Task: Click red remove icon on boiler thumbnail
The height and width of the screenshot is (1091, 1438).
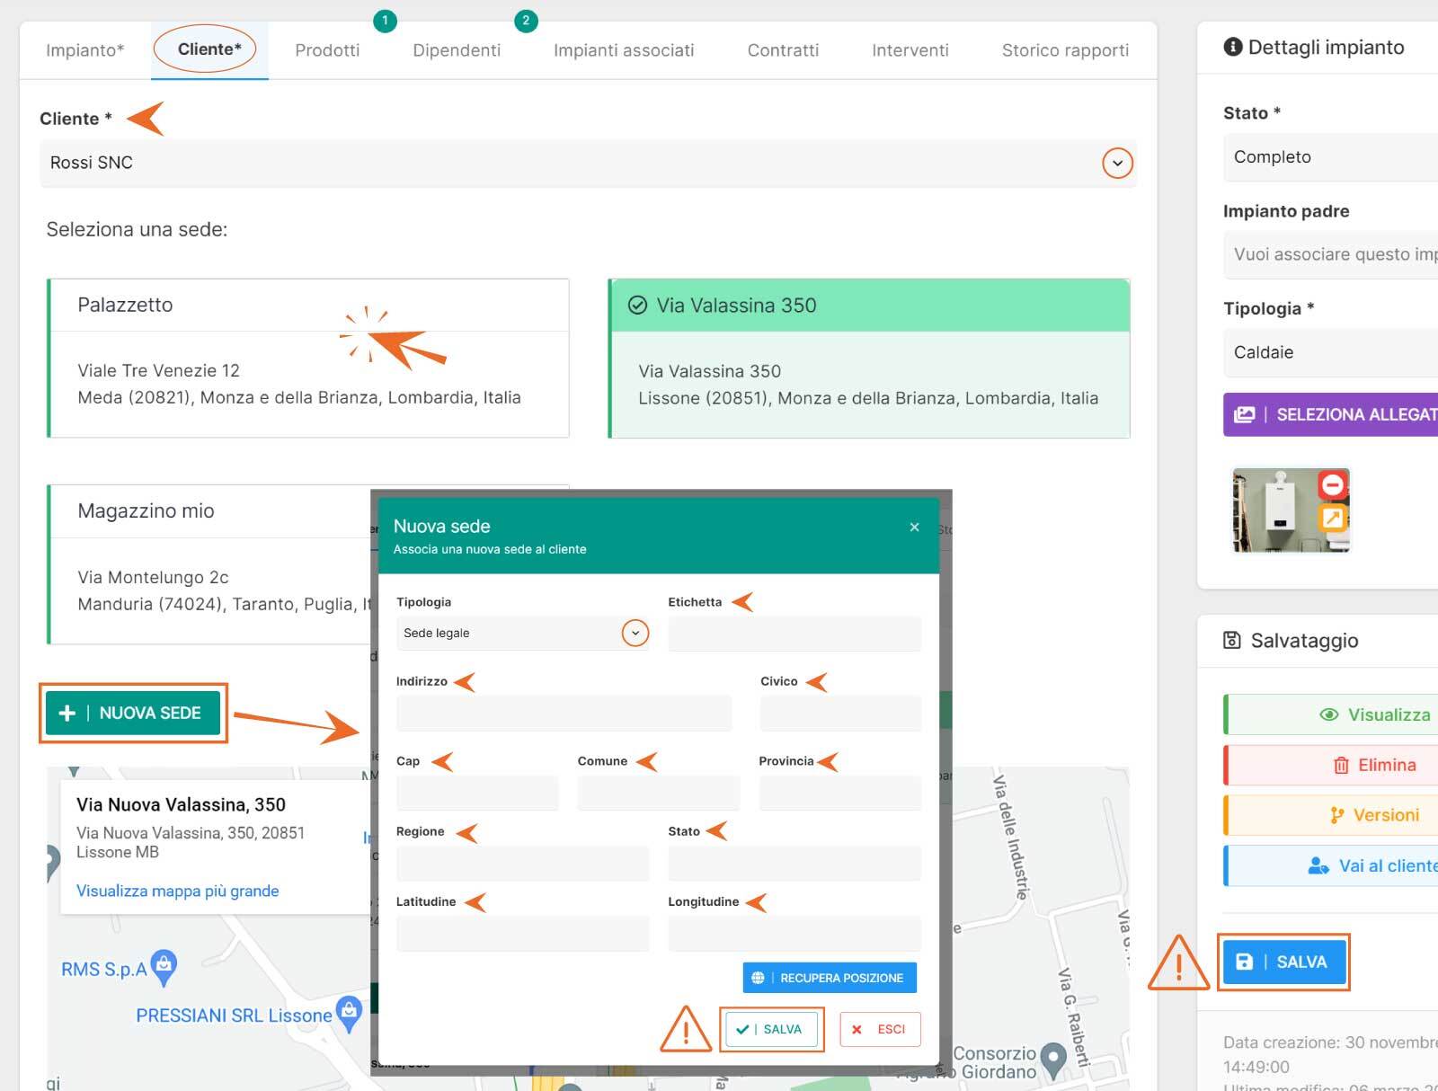Action: 1333,485
